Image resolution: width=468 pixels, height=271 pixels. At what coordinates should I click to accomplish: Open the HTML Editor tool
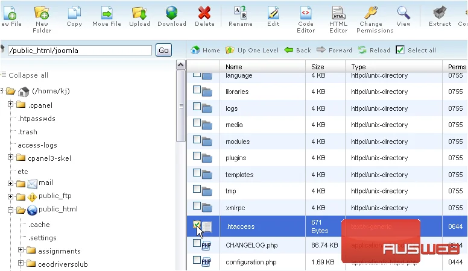coord(338,20)
